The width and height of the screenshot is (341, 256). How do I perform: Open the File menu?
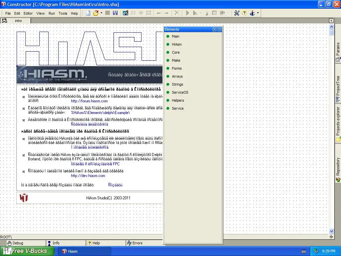[8, 13]
